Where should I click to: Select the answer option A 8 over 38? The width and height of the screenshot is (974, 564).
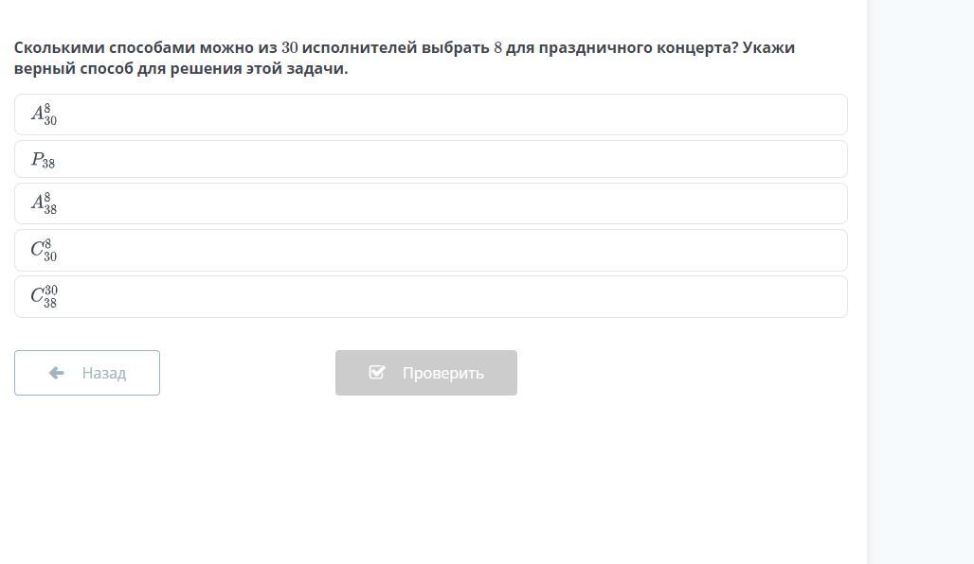point(430,203)
